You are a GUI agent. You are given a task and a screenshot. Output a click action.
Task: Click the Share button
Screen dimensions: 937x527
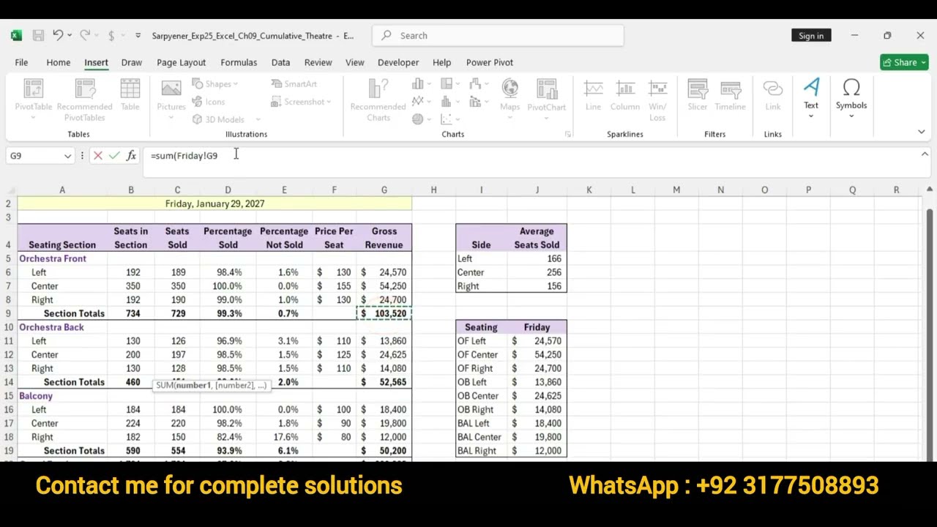[x=904, y=62]
